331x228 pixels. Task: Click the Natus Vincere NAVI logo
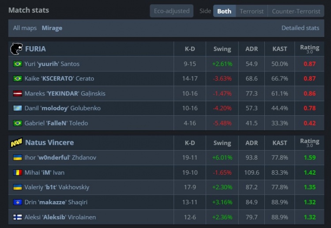coord(16,143)
